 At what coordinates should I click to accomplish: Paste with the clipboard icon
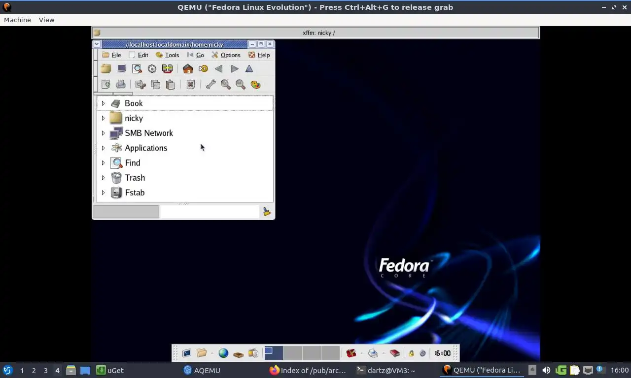(171, 85)
